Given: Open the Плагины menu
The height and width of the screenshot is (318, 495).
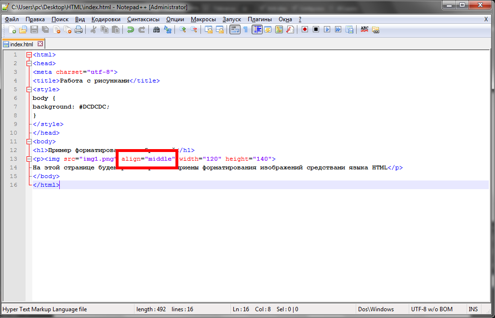Looking at the screenshot, I should (x=260, y=19).
